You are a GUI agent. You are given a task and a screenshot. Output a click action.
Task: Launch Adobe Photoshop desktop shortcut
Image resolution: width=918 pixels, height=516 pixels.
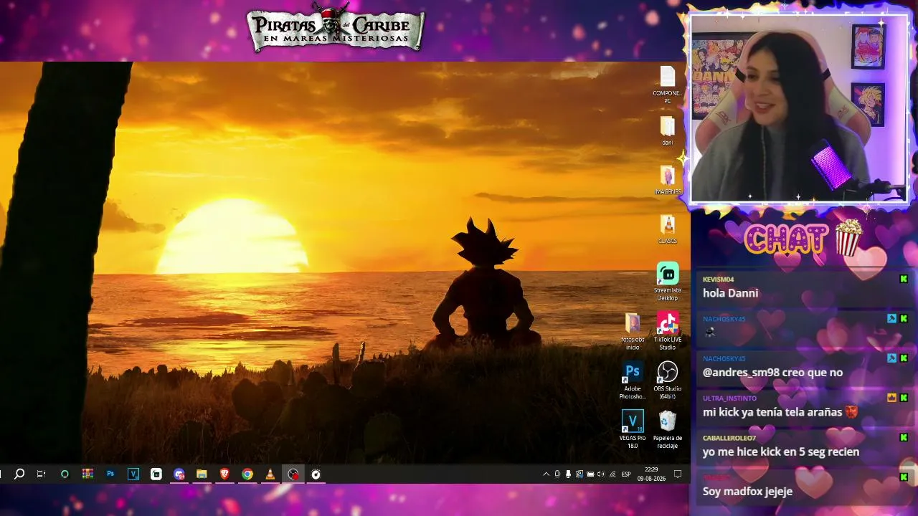[x=632, y=381]
